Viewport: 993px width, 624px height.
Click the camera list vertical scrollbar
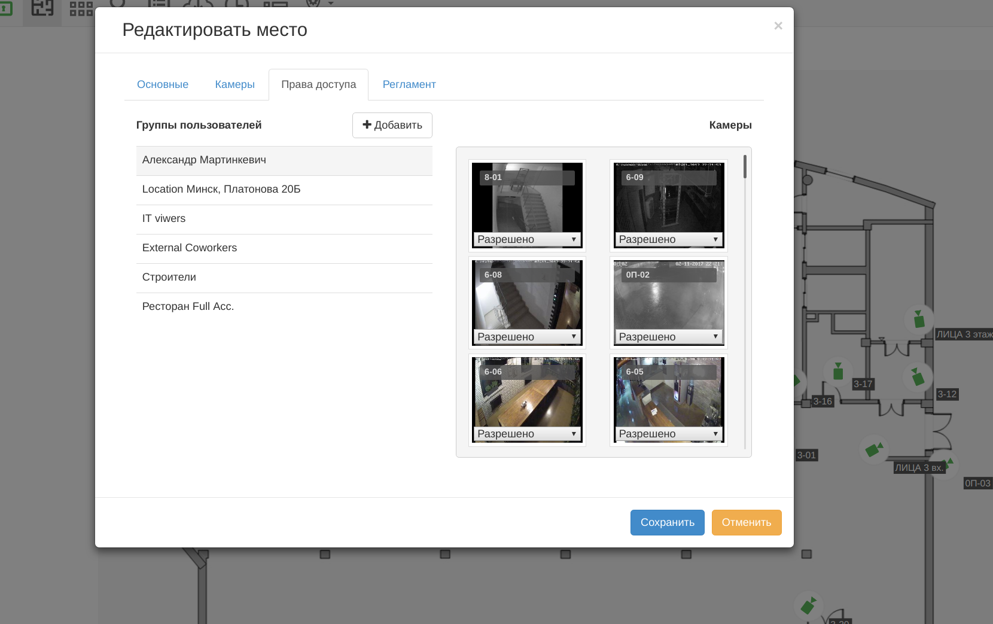tap(745, 166)
